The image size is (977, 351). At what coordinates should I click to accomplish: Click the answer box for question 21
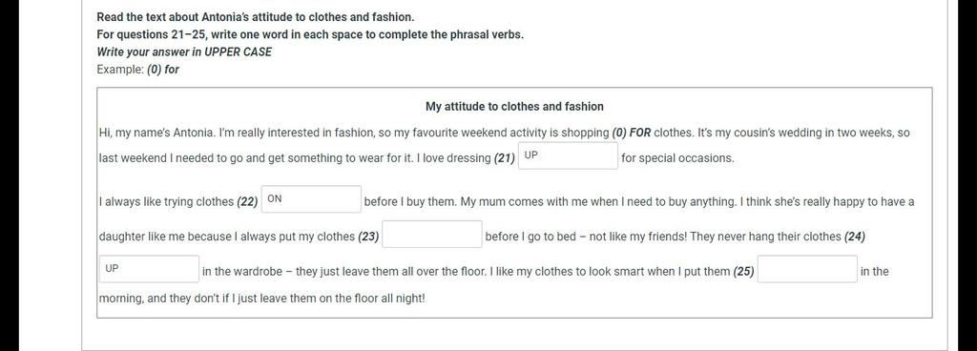pos(568,155)
